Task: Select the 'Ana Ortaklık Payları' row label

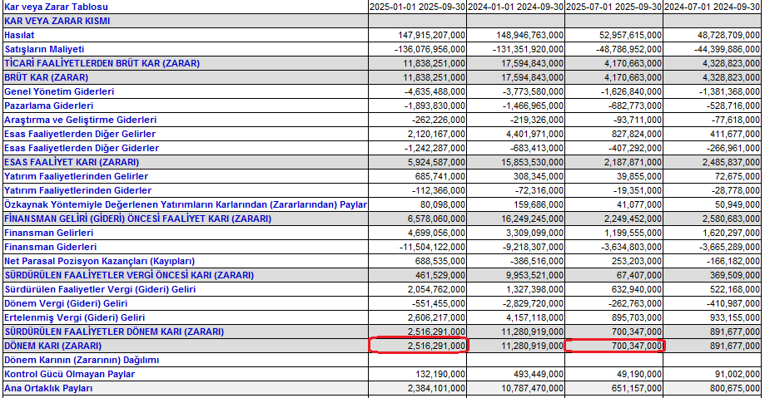Action: tap(50, 388)
